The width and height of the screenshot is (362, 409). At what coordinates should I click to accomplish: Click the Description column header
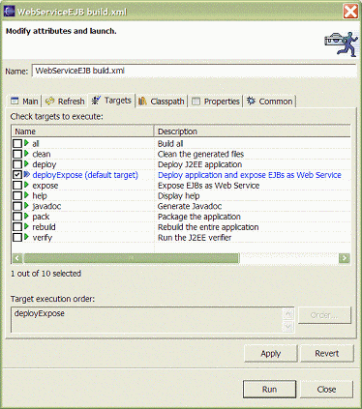[x=253, y=131]
